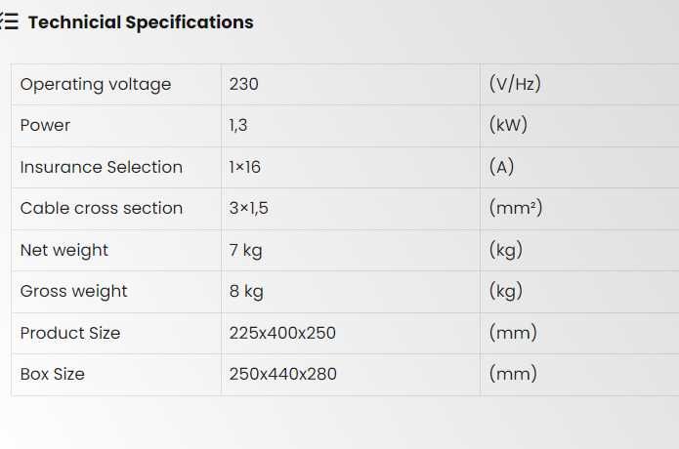
Task: Click the Technicial Specifications heading
Action: [141, 22]
